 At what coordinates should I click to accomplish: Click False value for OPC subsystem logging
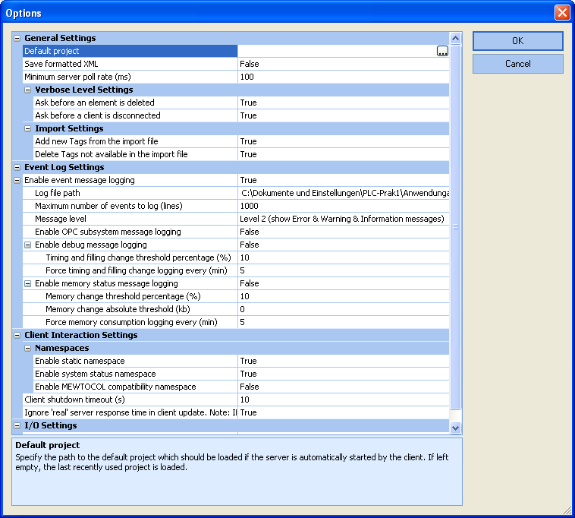[250, 232]
